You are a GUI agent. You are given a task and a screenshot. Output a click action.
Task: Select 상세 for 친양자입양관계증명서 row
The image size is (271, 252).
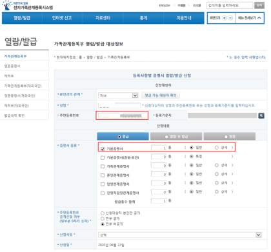point(217,191)
